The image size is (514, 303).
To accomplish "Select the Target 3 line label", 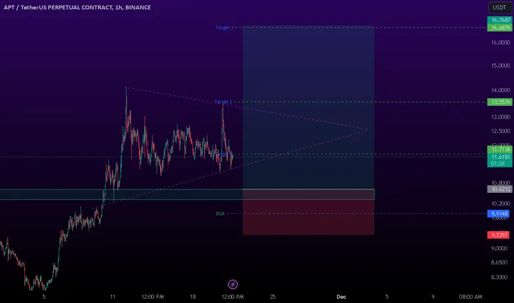I will coord(224,28).
